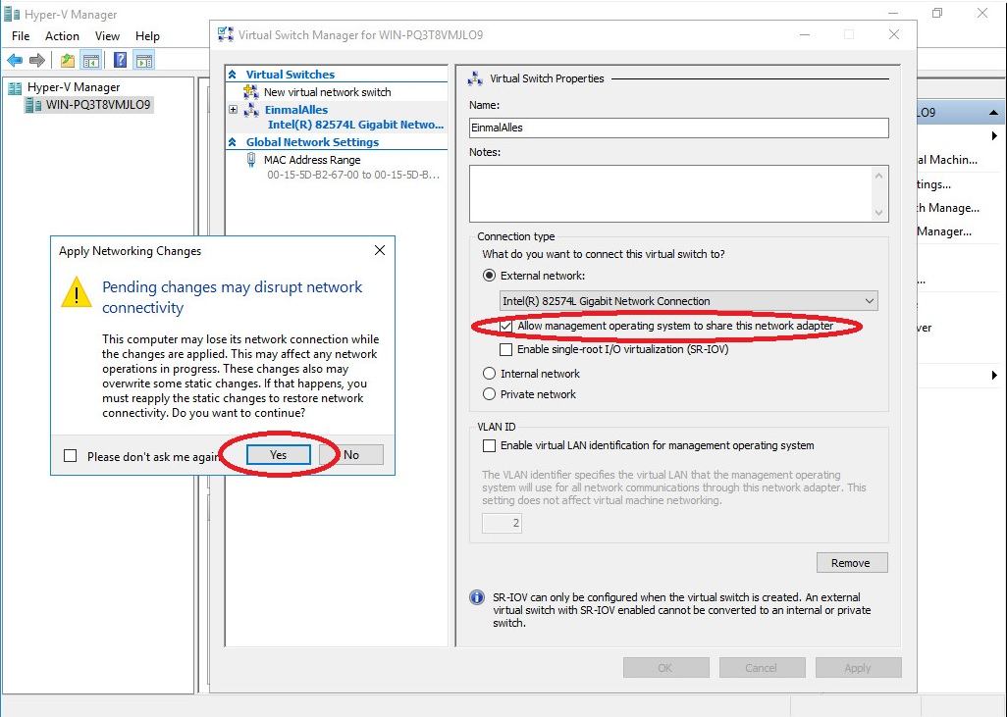1007x717 pixels.
Task: Enable virtual LAN identification checkbox
Action: pyautogui.click(x=490, y=445)
